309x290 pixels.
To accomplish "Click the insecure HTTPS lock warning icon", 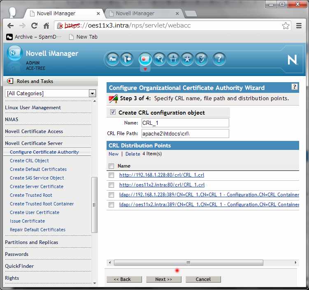I will pyautogui.click(x=60, y=25).
